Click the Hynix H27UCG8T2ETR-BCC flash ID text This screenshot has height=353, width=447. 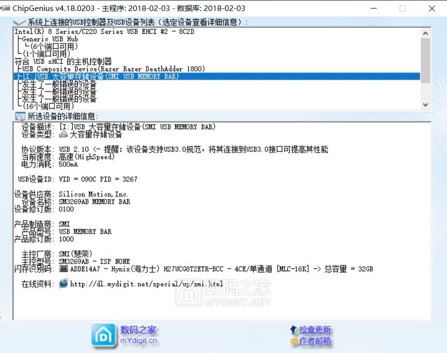(222, 269)
